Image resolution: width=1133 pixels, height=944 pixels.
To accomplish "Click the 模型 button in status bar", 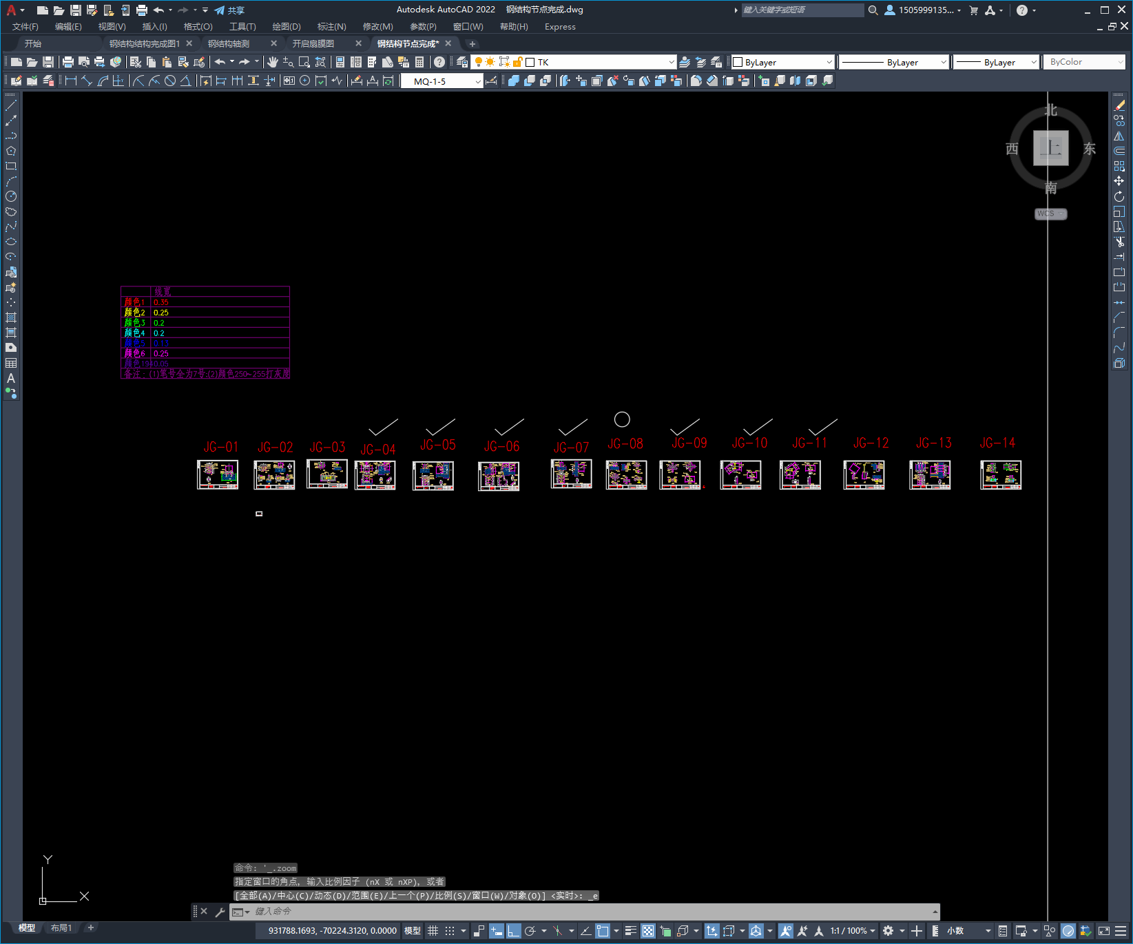I will (413, 931).
